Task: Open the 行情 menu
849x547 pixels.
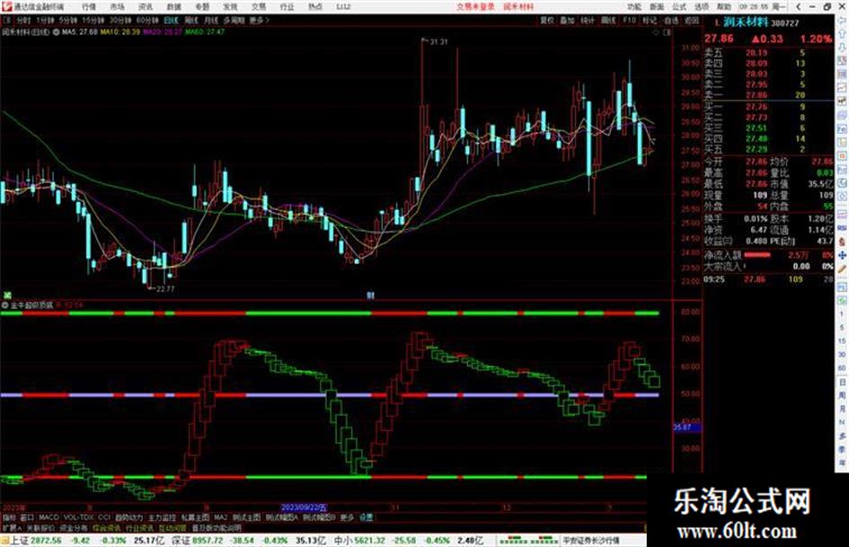Action: (89, 6)
